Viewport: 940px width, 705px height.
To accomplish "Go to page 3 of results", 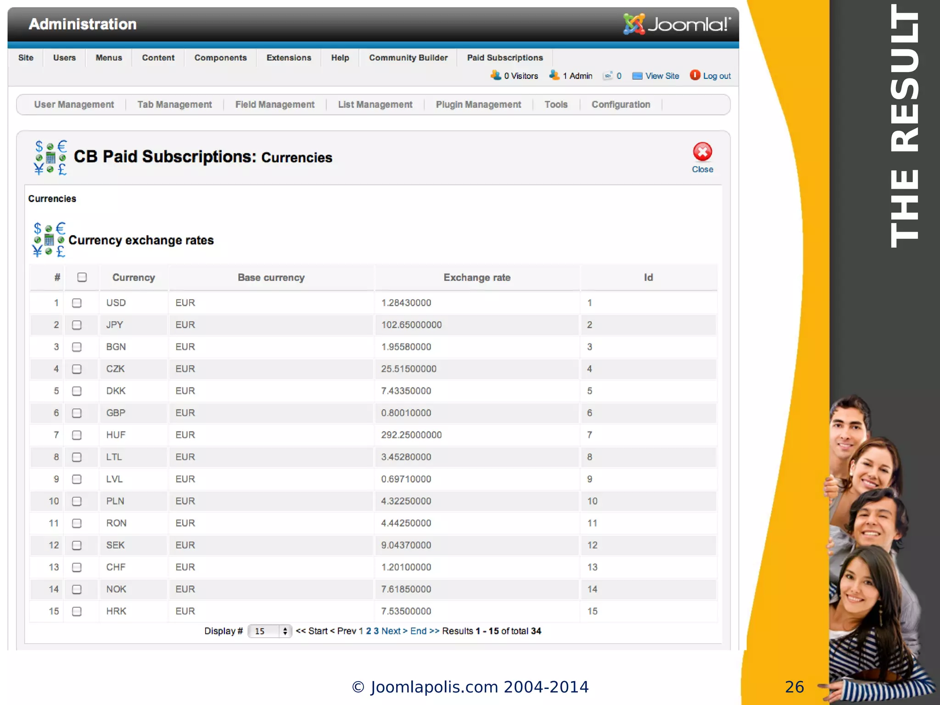I will point(376,631).
